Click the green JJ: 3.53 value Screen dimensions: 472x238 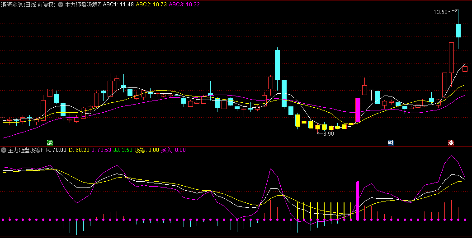123,150
